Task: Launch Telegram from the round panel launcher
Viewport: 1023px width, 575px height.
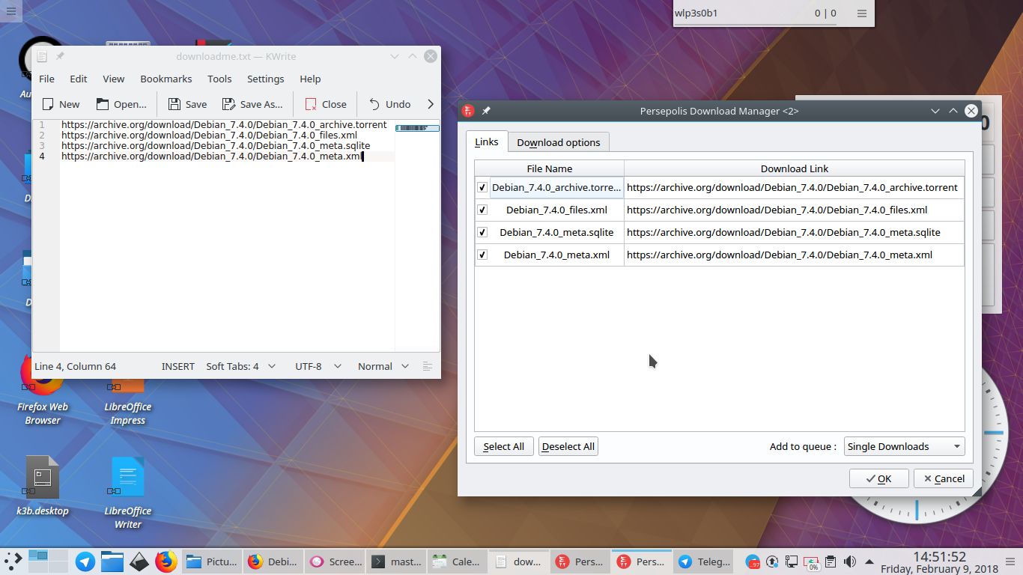Action: click(85, 561)
